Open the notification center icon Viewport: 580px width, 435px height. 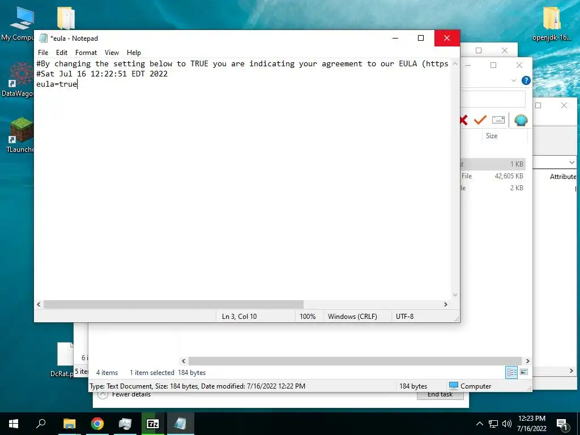[562, 424]
